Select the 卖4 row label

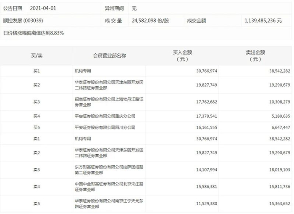[37, 187]
